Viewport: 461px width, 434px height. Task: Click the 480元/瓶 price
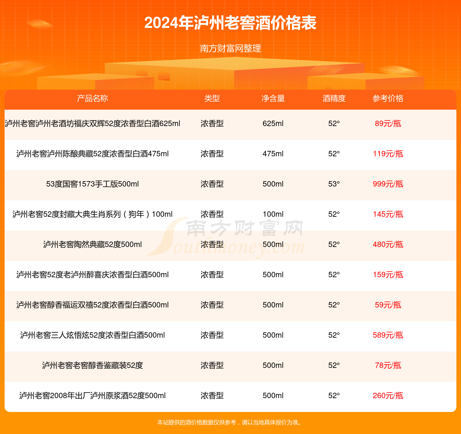click(x=388, y=244)
